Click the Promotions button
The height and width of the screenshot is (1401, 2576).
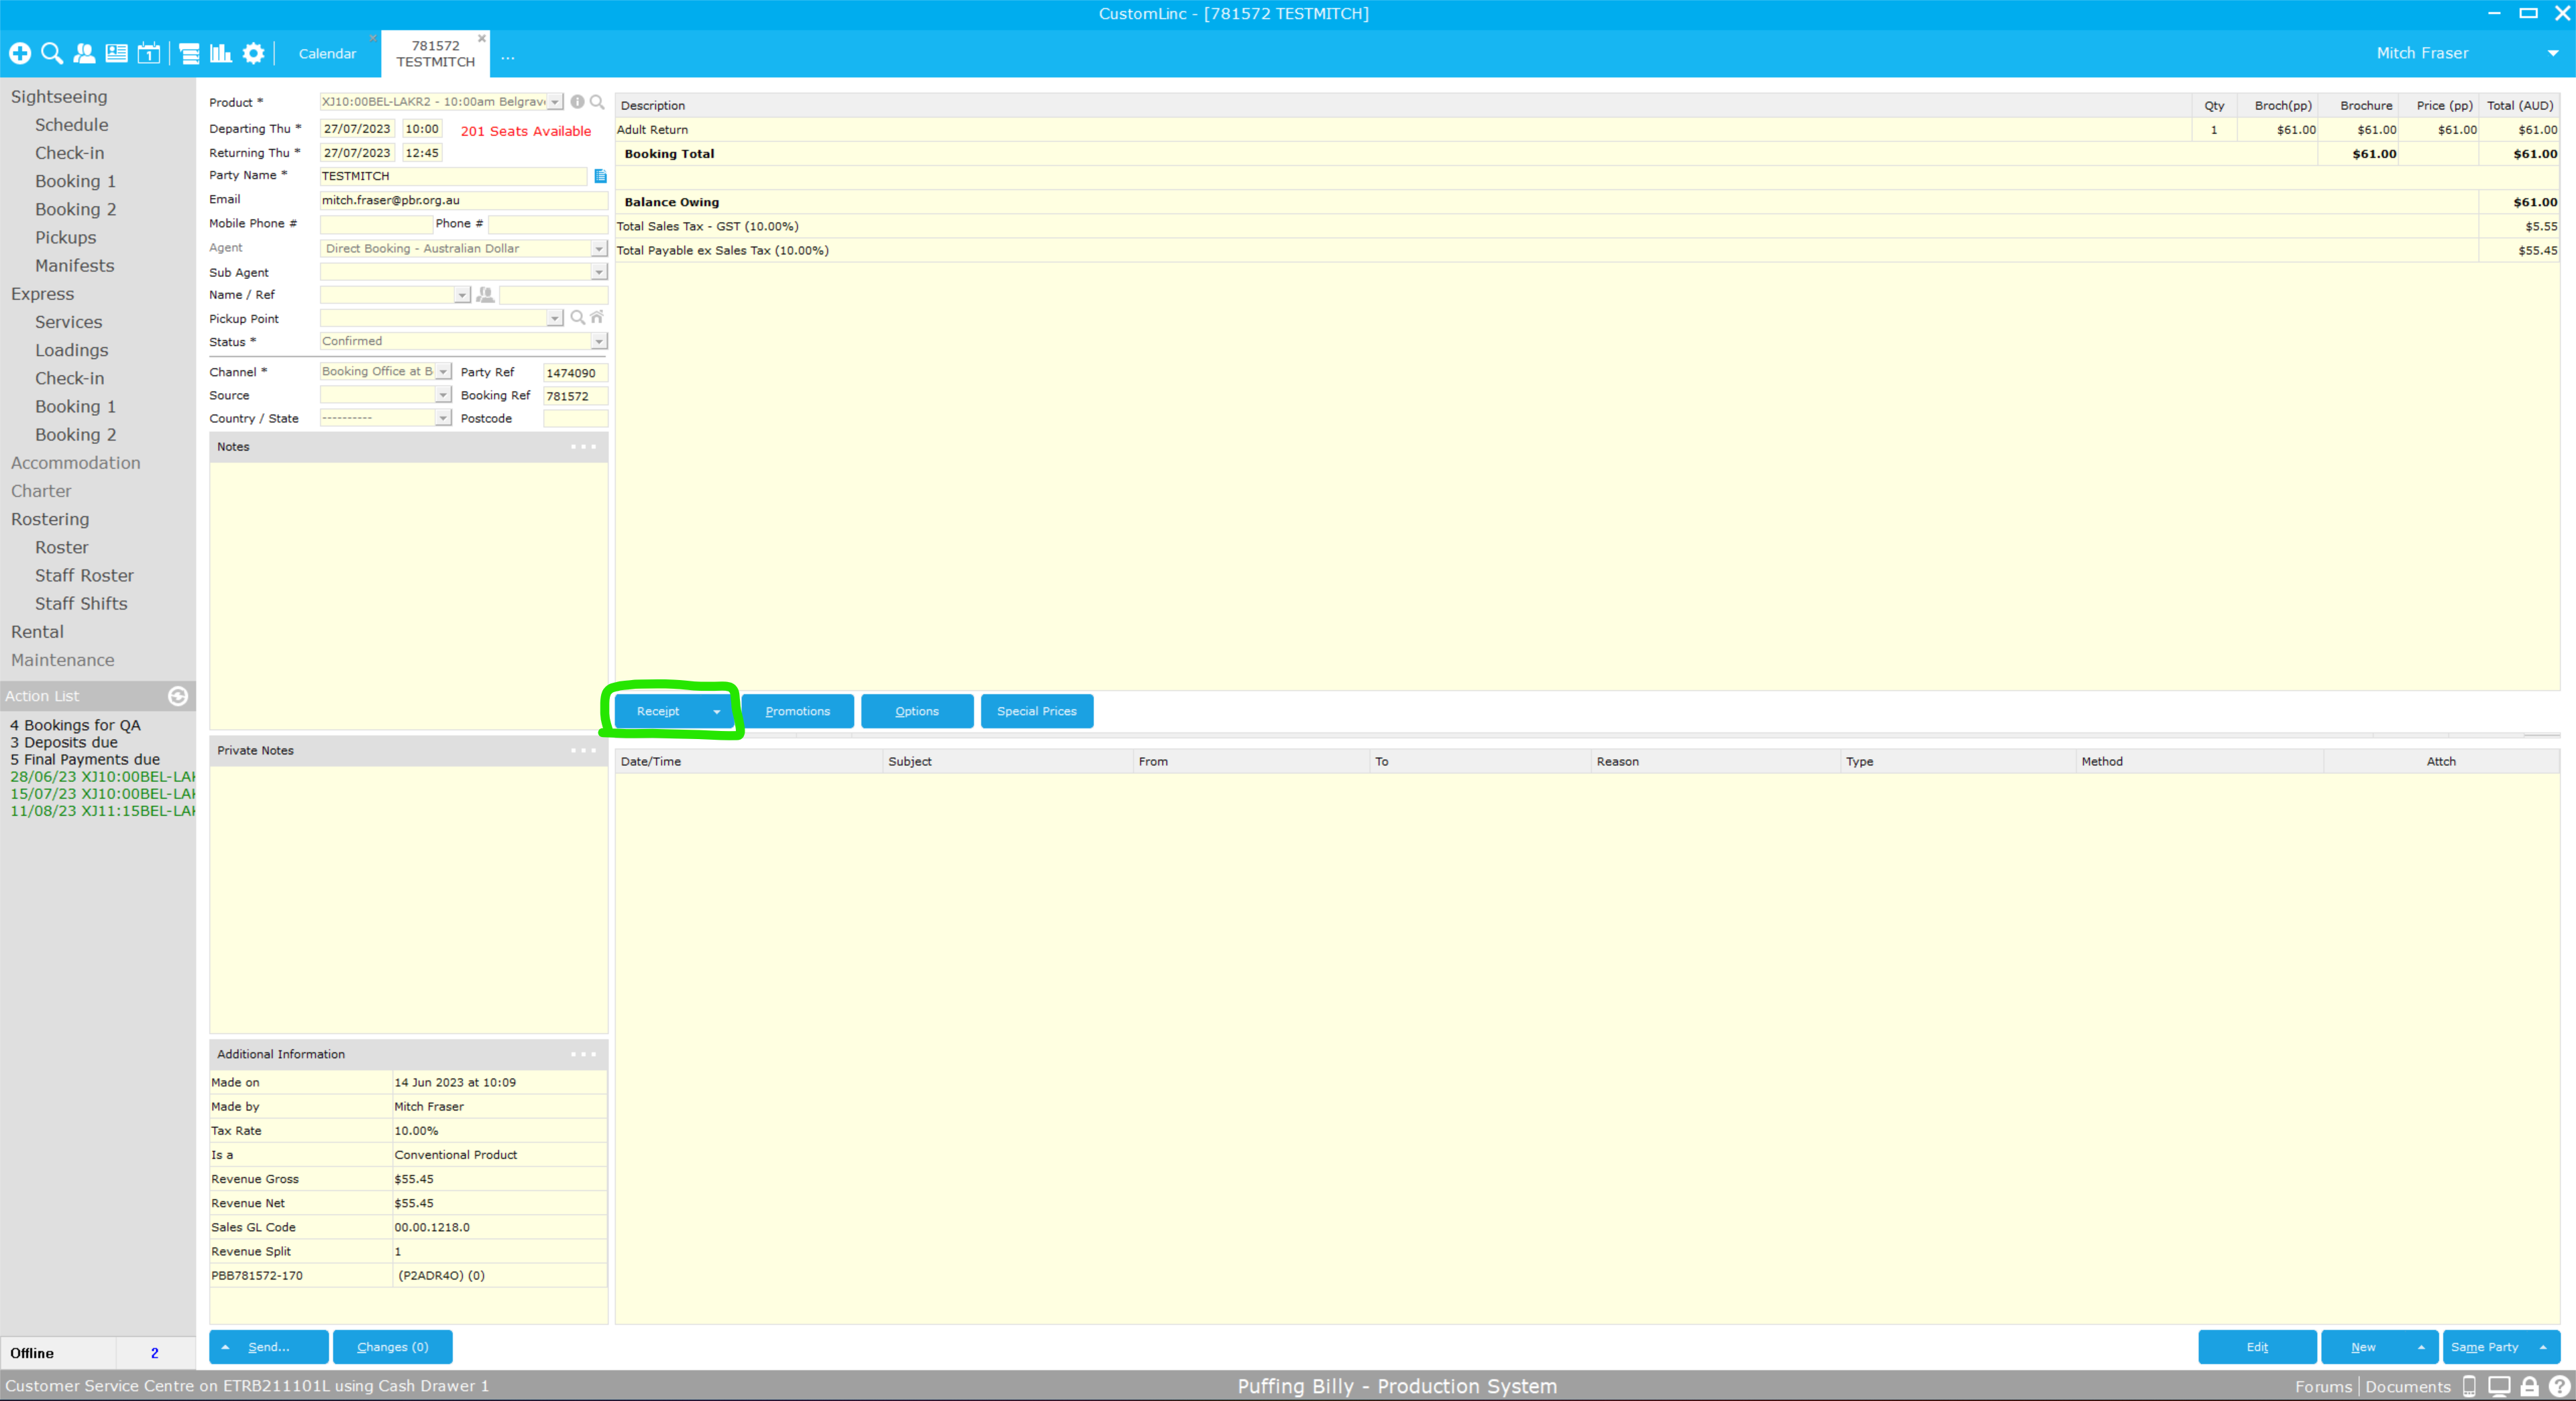[798, 712]
